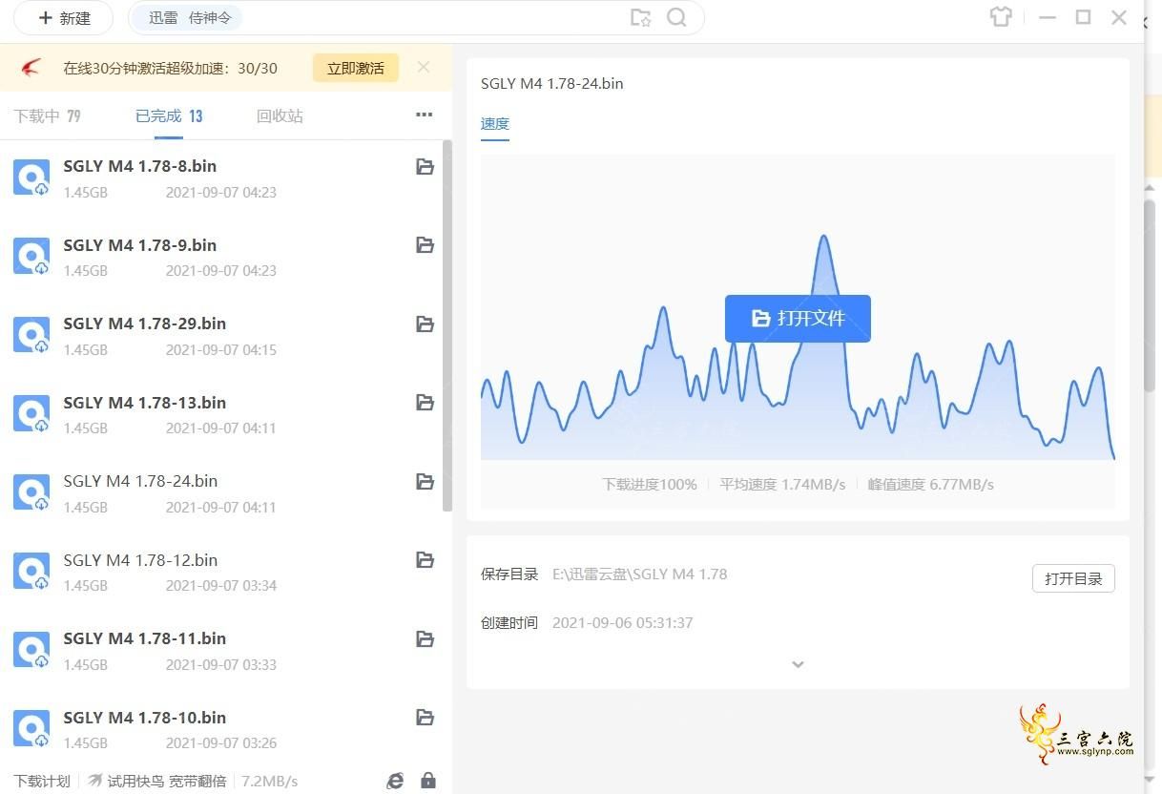The width and height of the screenshot is (1162, 794).
Task: Open the starred folder icon in search bar
Action: (641, 18)
